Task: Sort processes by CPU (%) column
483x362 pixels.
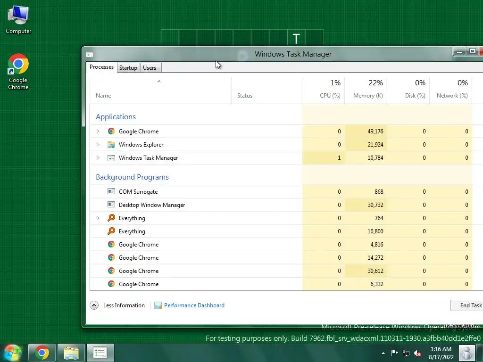Action: [x=323, y=90]
